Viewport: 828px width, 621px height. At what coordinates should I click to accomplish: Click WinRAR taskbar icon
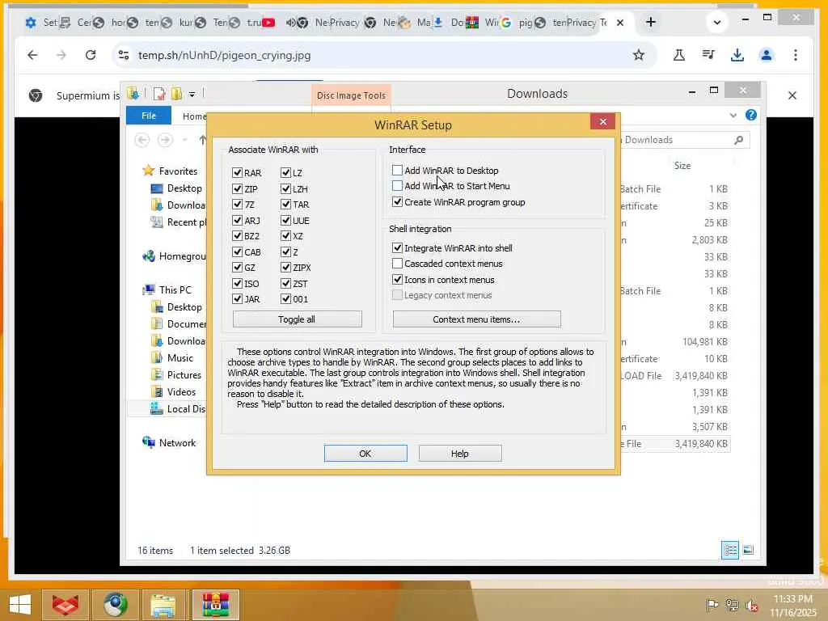(215, 605)
